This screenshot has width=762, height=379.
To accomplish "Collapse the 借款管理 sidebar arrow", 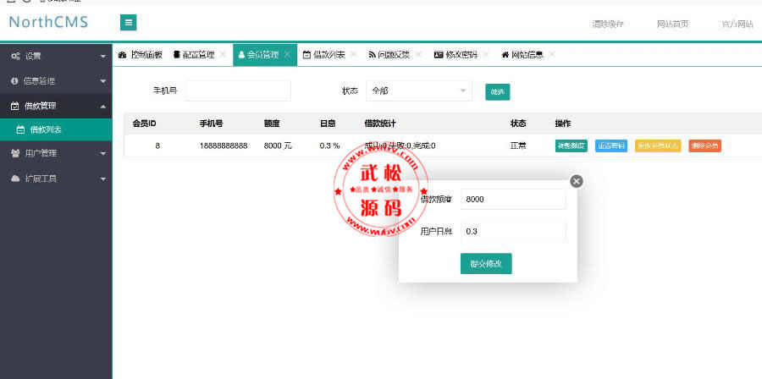I will [x=103, y=107].
